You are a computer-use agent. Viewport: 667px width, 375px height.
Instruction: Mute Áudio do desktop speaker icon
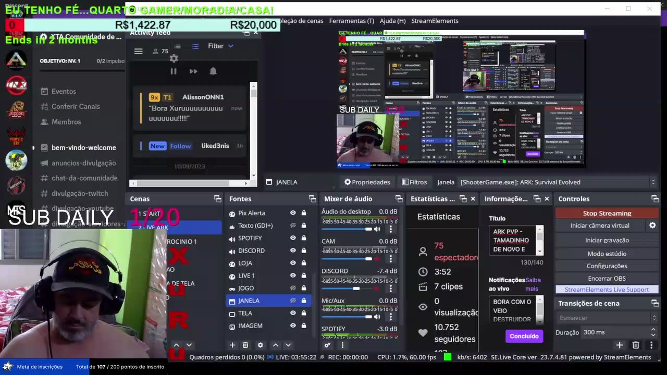click(x=377, y=229)
